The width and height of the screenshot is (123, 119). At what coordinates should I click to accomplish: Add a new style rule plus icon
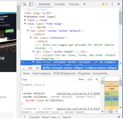pos(97,79)
